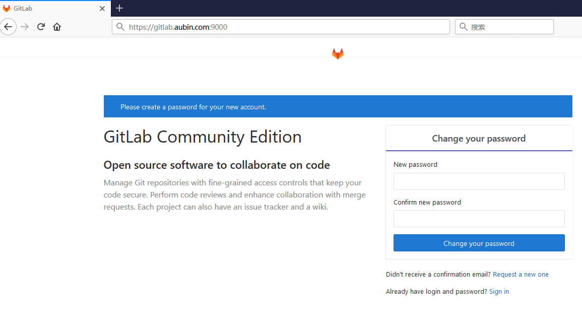The width and height of the screenshot is (582, 331).
Task: Click the 'New password' label
Action: (x=415, y=164)
